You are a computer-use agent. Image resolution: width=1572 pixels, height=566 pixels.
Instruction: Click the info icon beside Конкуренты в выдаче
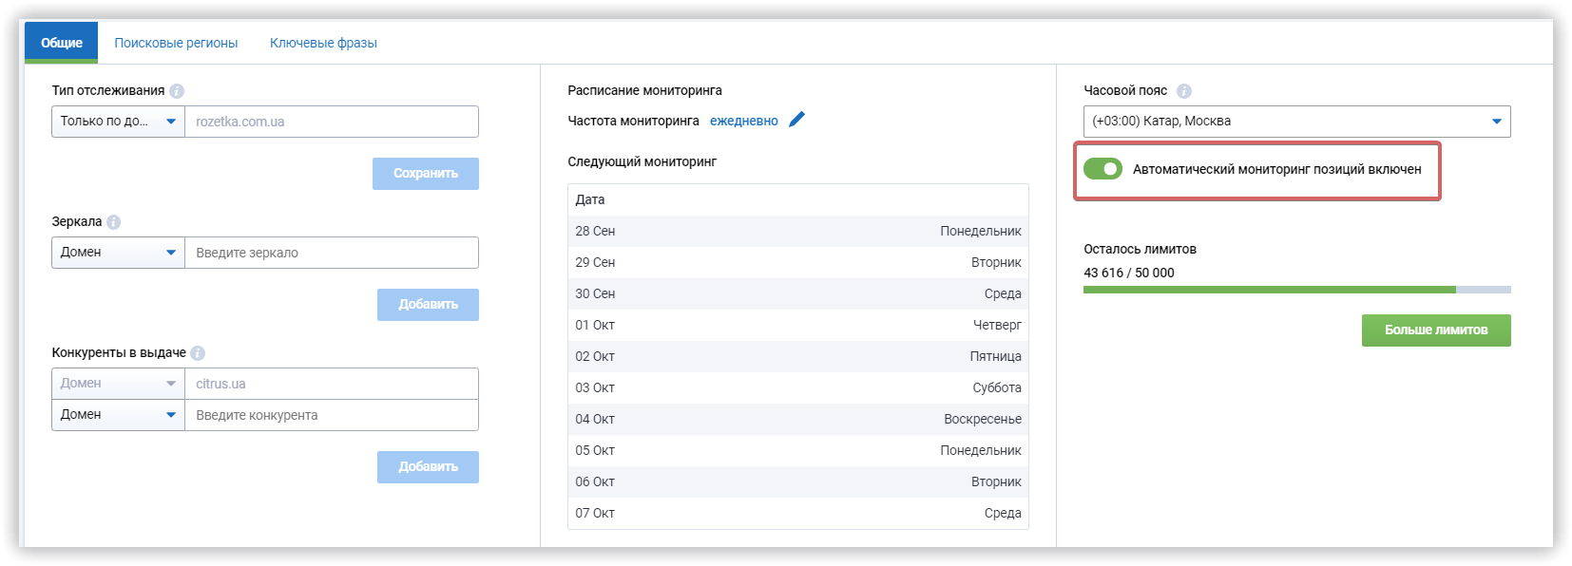(x=197, y=352)
